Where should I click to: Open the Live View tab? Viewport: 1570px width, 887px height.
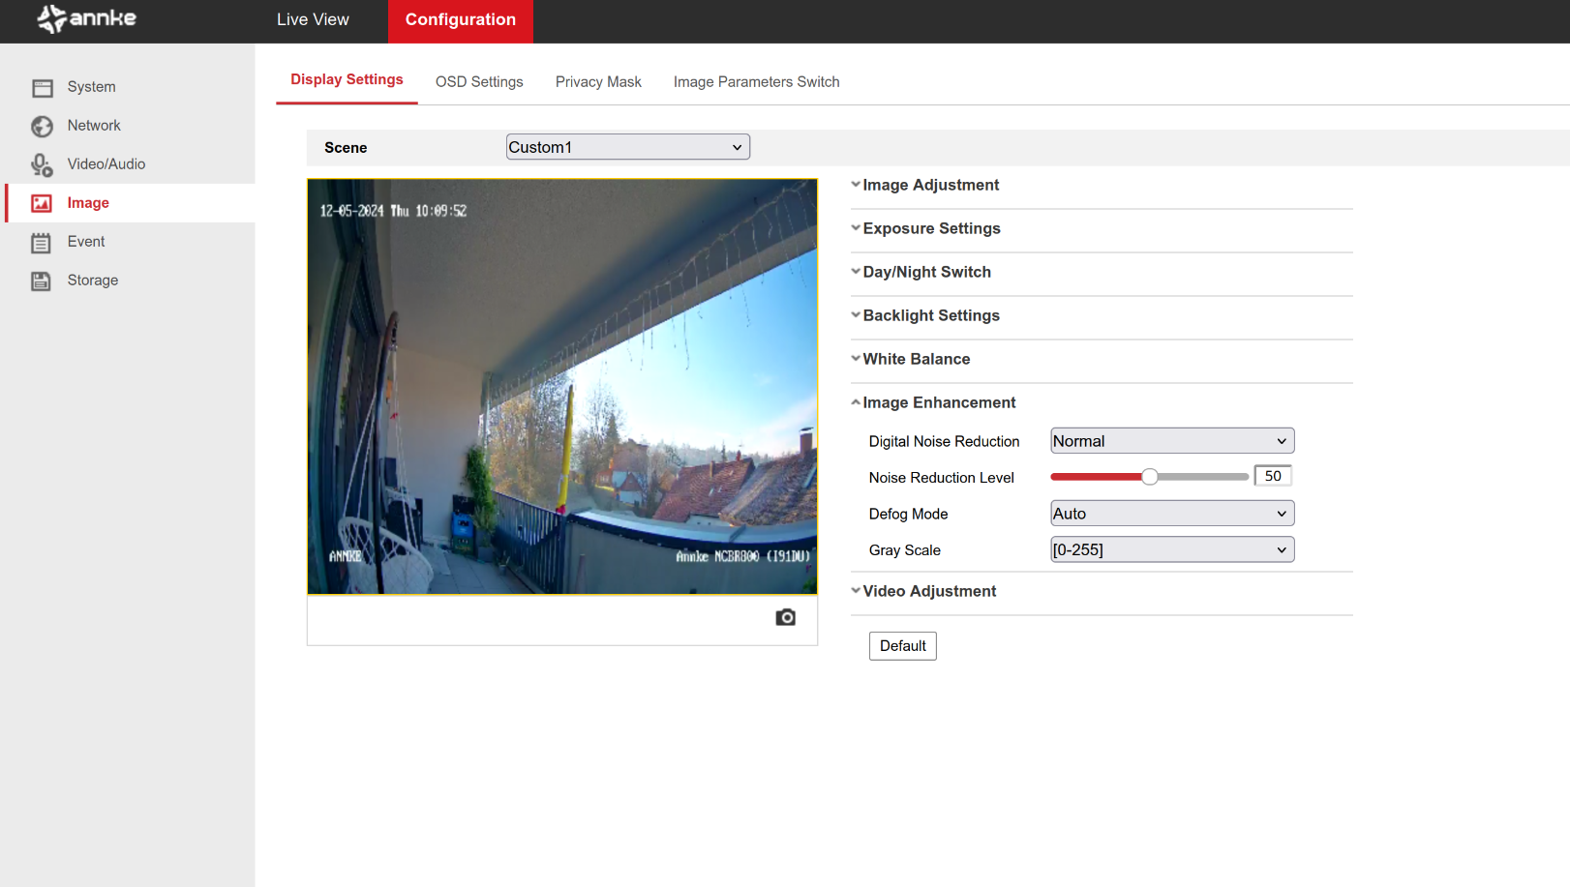point(313,20)
